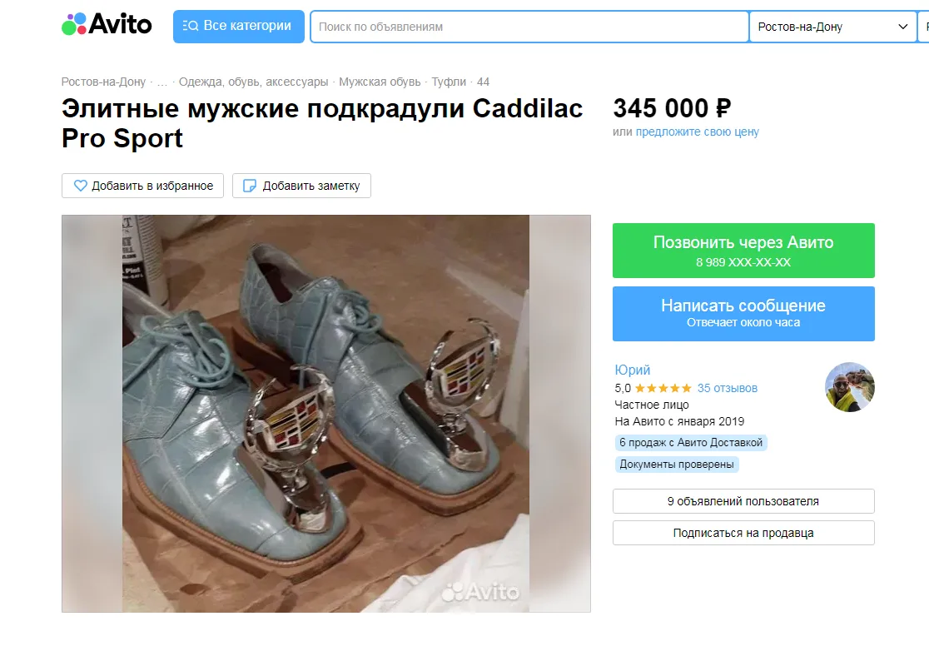Open the Ростов-на-Дону breadcrumb link
Viewport: 929px width, 661px height.
103,82
